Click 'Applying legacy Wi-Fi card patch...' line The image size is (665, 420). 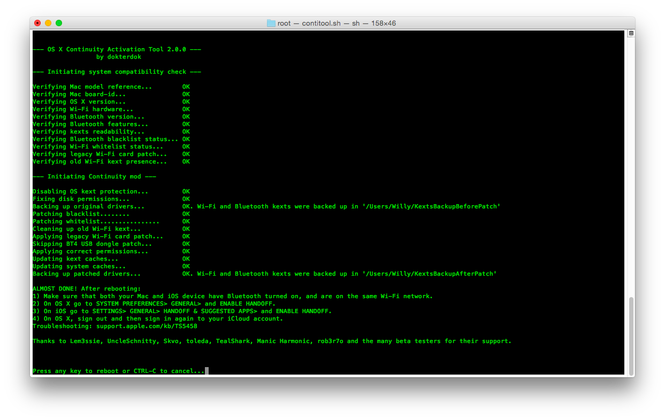[111, 236]
